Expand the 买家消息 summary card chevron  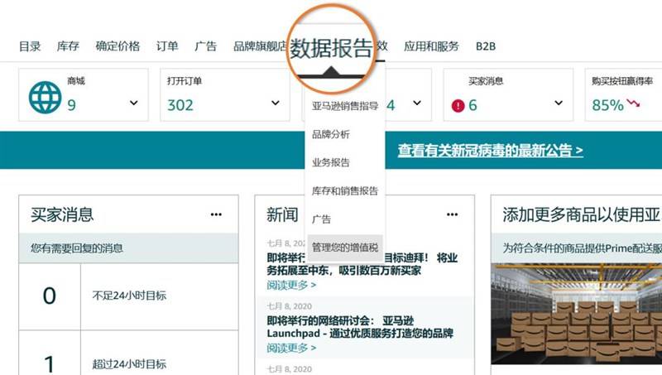tap(559, 103)
